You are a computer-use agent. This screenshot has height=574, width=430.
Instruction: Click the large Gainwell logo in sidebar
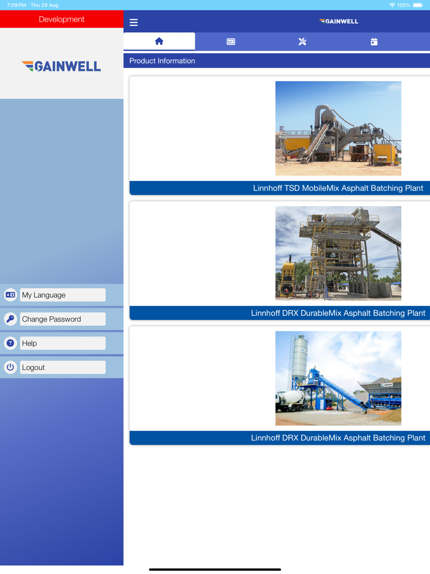pos(61,66)
